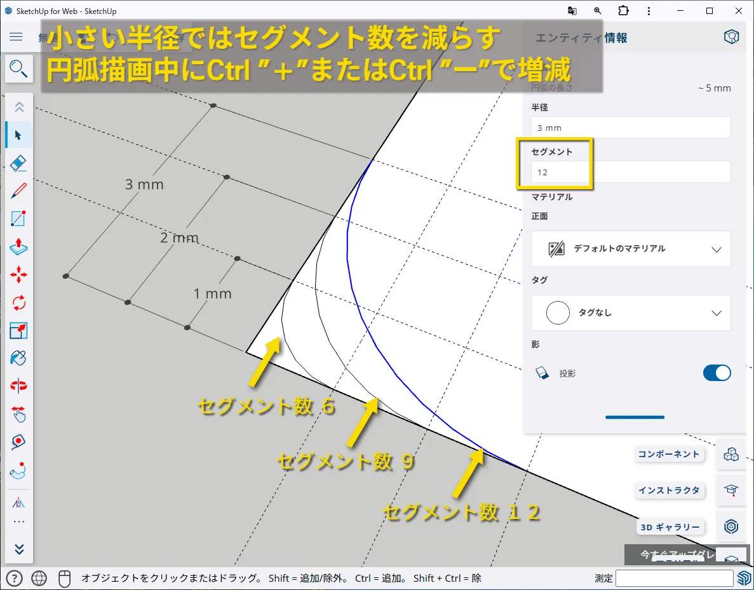Click the upgrade now banner
754x590 pixels.
pyautogui.click(x=671, y=554)
